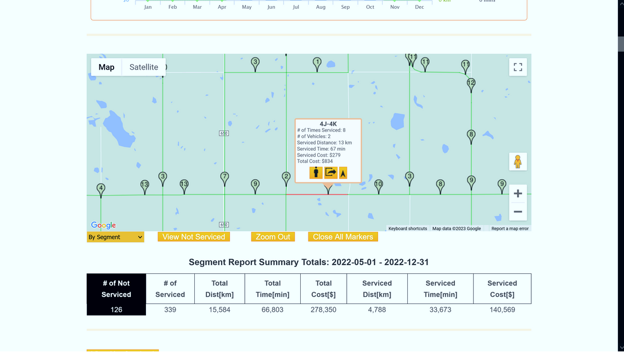Screen dimensions: 624x355
Task: Switch to Map view tab
Action: 106,67
